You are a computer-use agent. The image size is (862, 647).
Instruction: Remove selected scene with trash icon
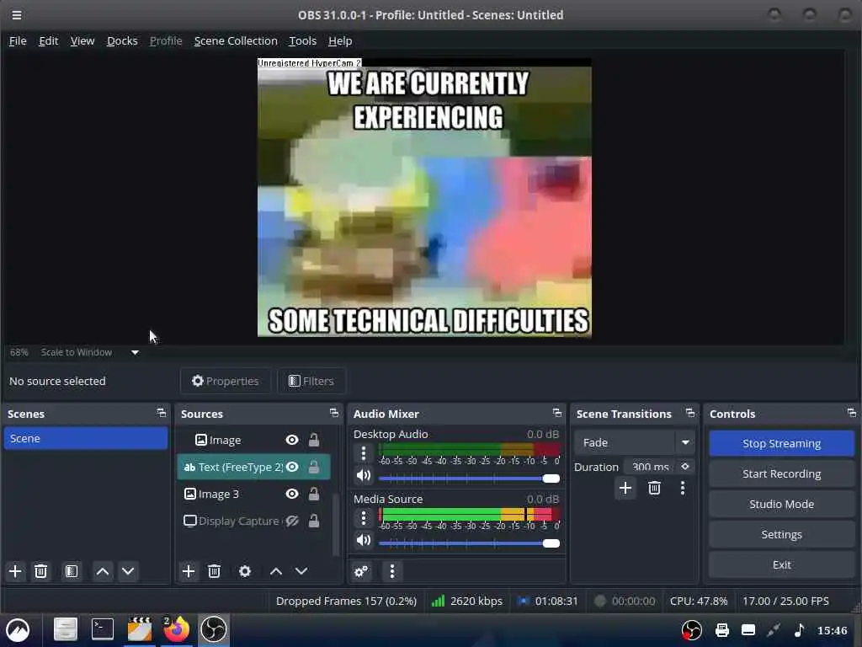pos(40,571)
